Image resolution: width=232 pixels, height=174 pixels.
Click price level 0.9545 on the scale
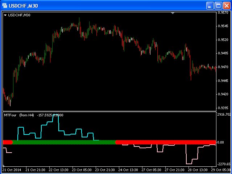223,26
